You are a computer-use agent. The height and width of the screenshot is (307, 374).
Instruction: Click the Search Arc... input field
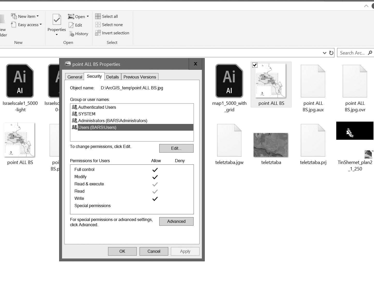point(352,53)
